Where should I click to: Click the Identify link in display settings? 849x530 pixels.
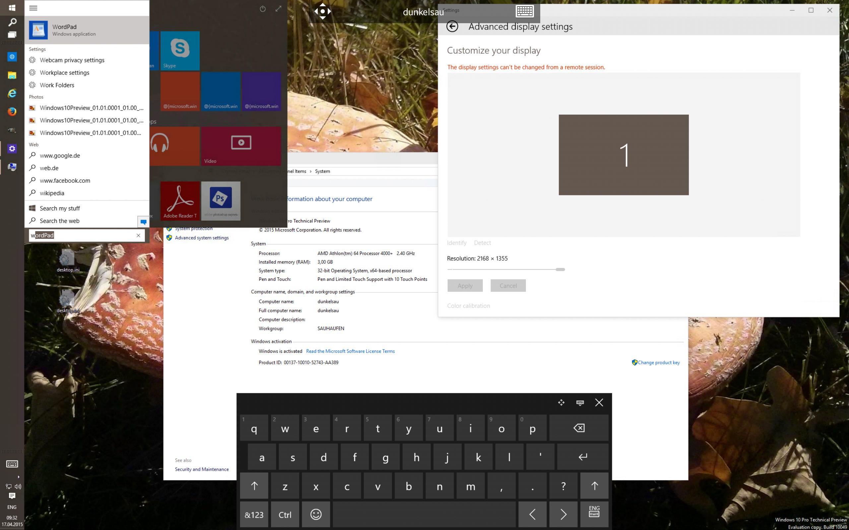click(x=457, y=243)
